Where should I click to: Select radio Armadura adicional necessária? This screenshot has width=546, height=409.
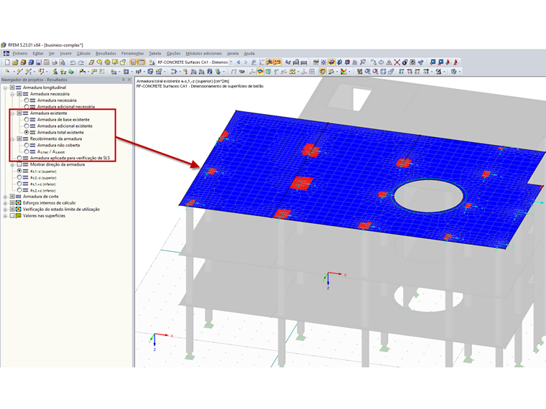coord(27,107)
